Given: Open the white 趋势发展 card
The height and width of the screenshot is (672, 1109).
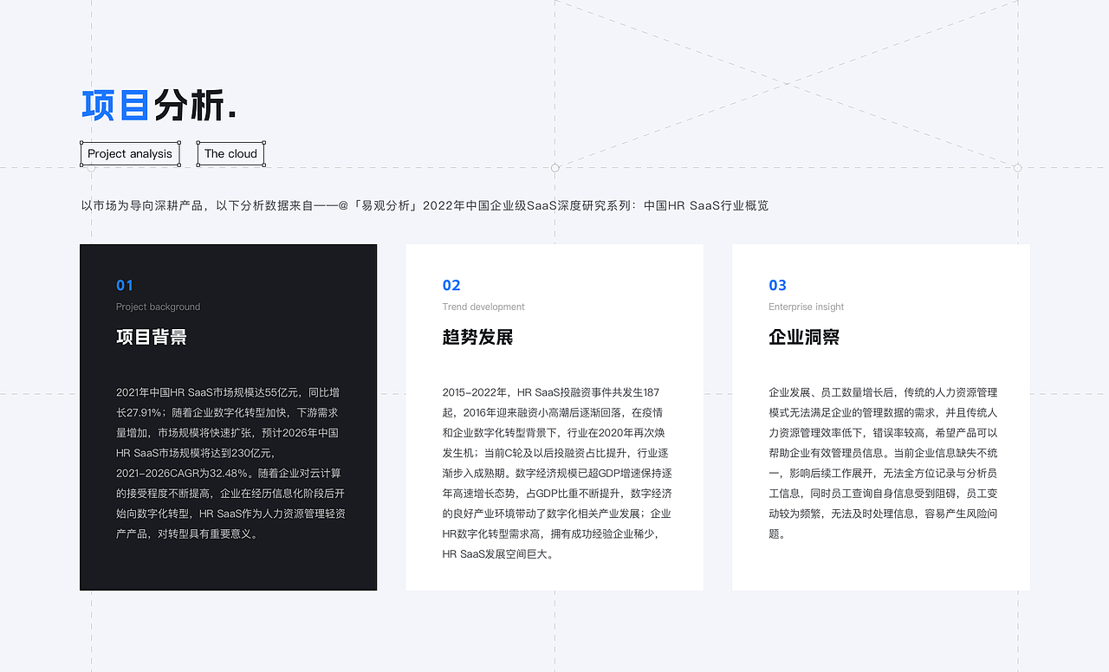Looking at the screenshot, I should click(x=554, y=417).
